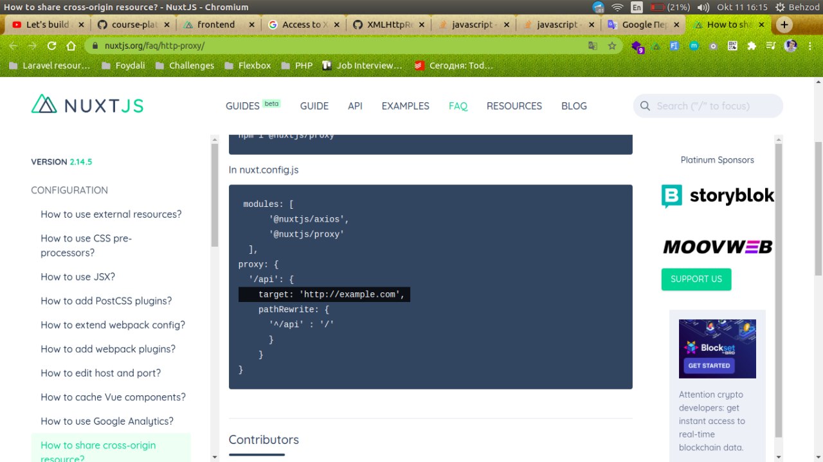The height and width of the screenshot is (462, 823).
Task: Open the Сегодня: Tod… bookmark
Action: coord(454,65)
